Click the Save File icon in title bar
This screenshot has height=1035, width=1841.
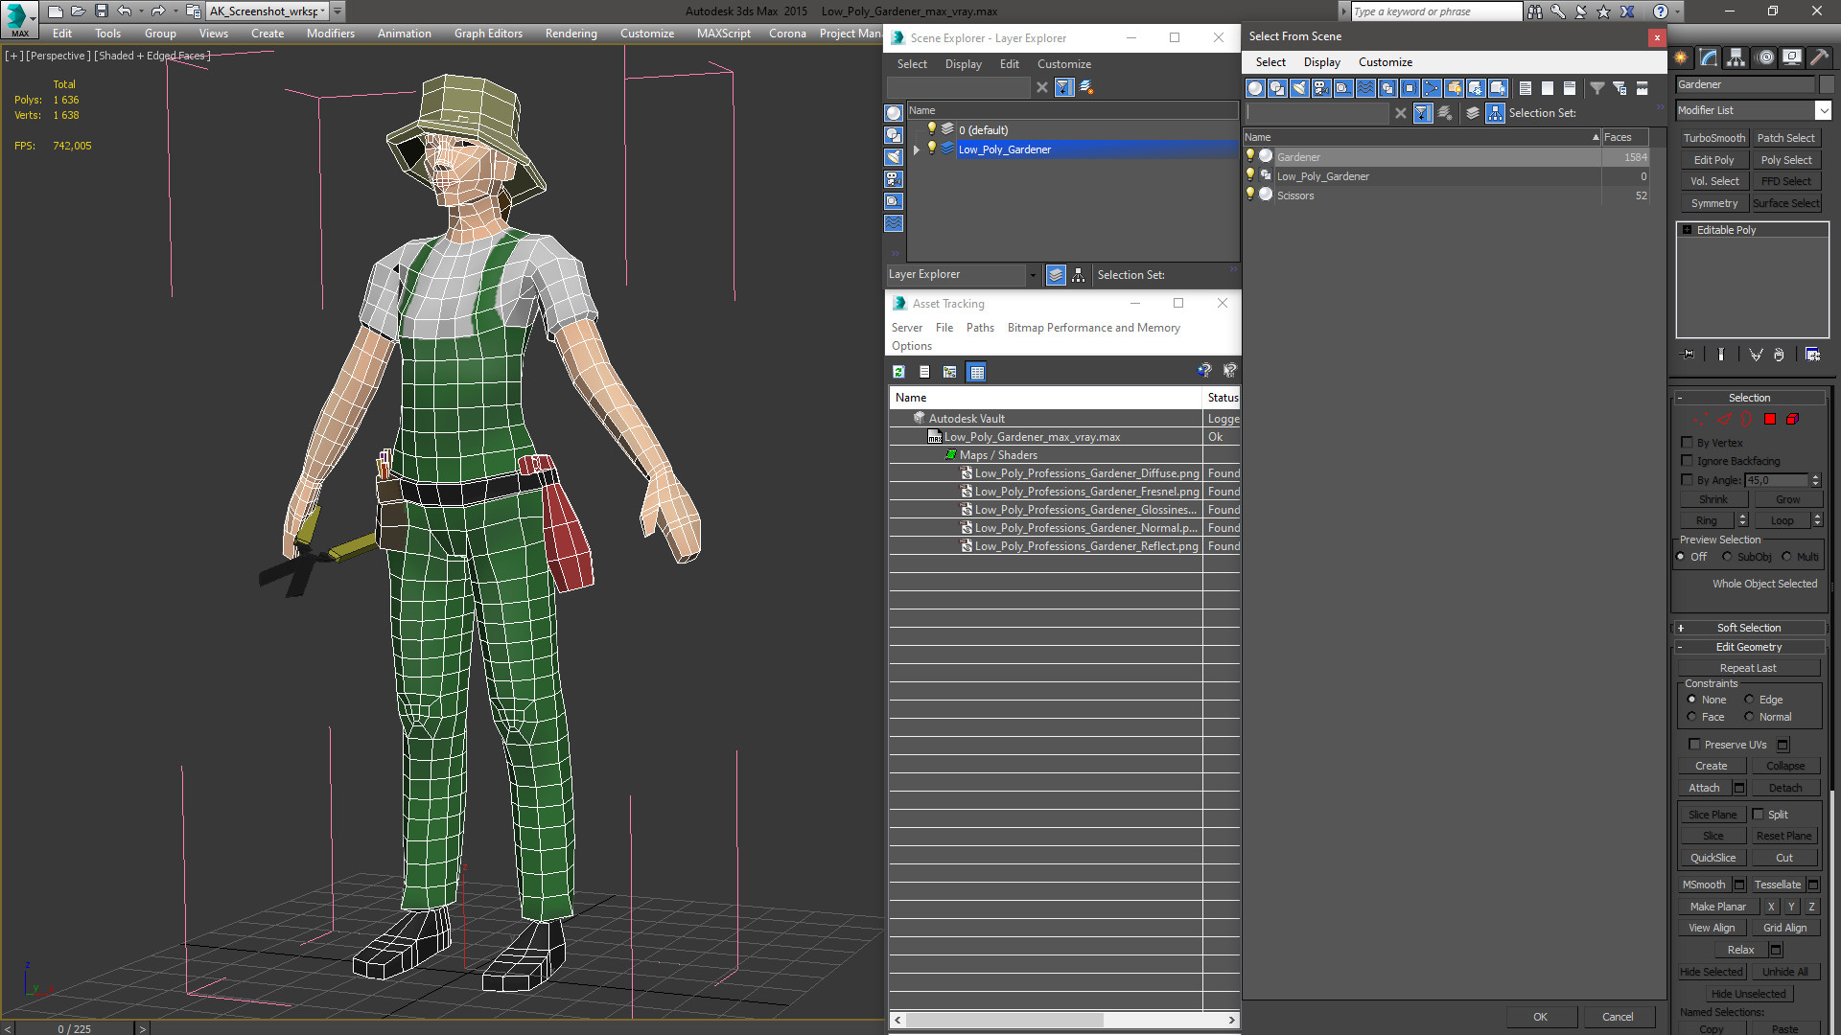pyautogui.click(x=101, y=11)
